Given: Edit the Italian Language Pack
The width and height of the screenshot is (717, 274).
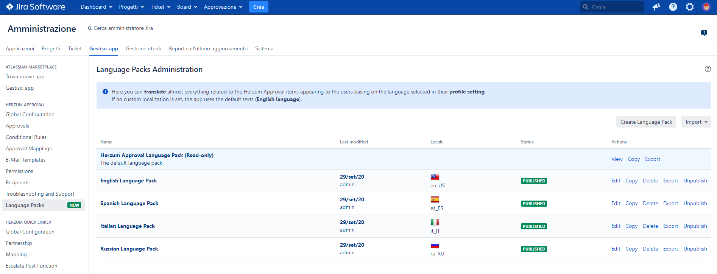Looking at the screenshot, I should [616, 226].
